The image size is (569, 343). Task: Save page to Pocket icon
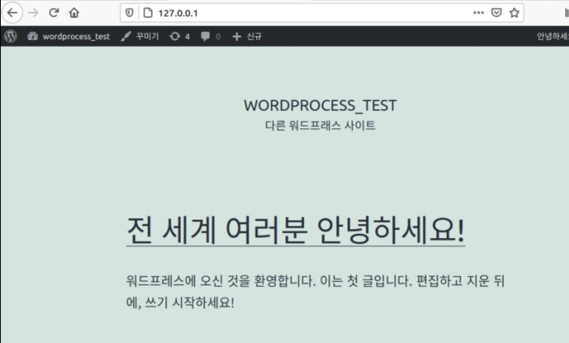497,13
